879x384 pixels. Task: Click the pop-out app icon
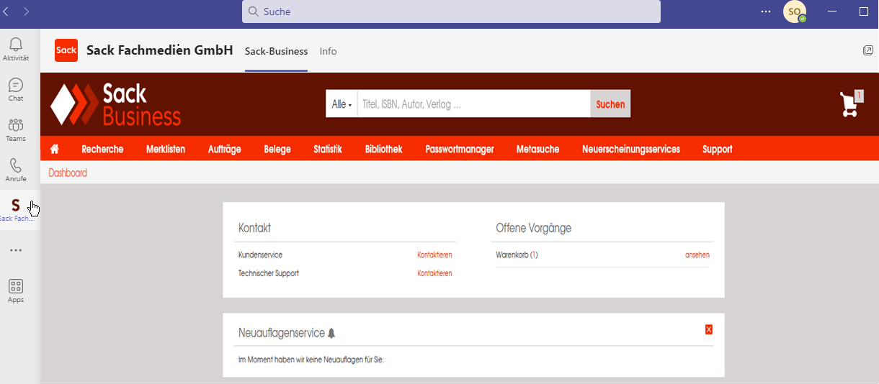(867, 50)
